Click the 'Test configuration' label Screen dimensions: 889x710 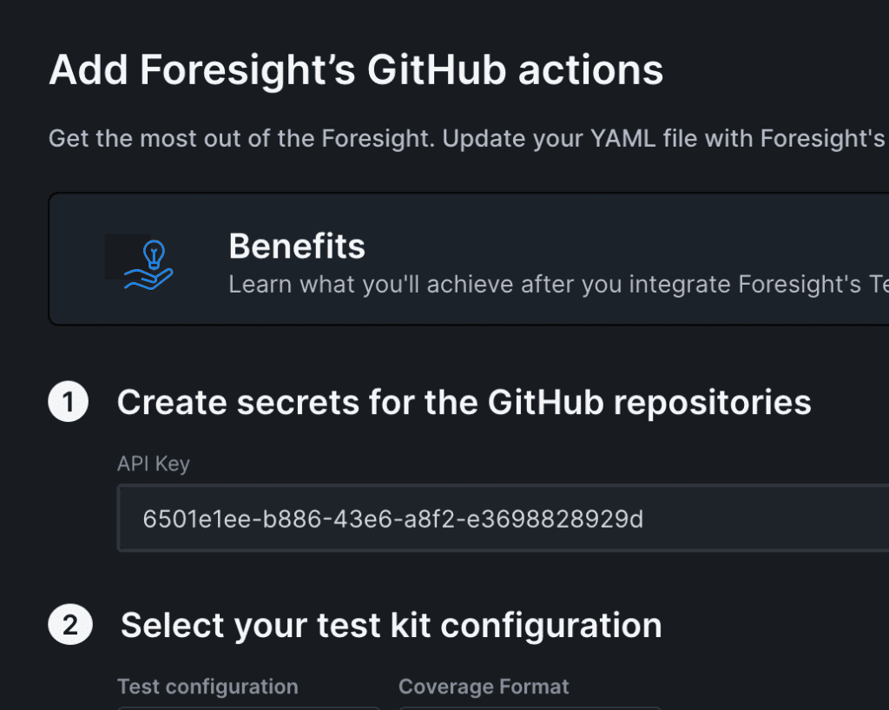pos(207,687)
